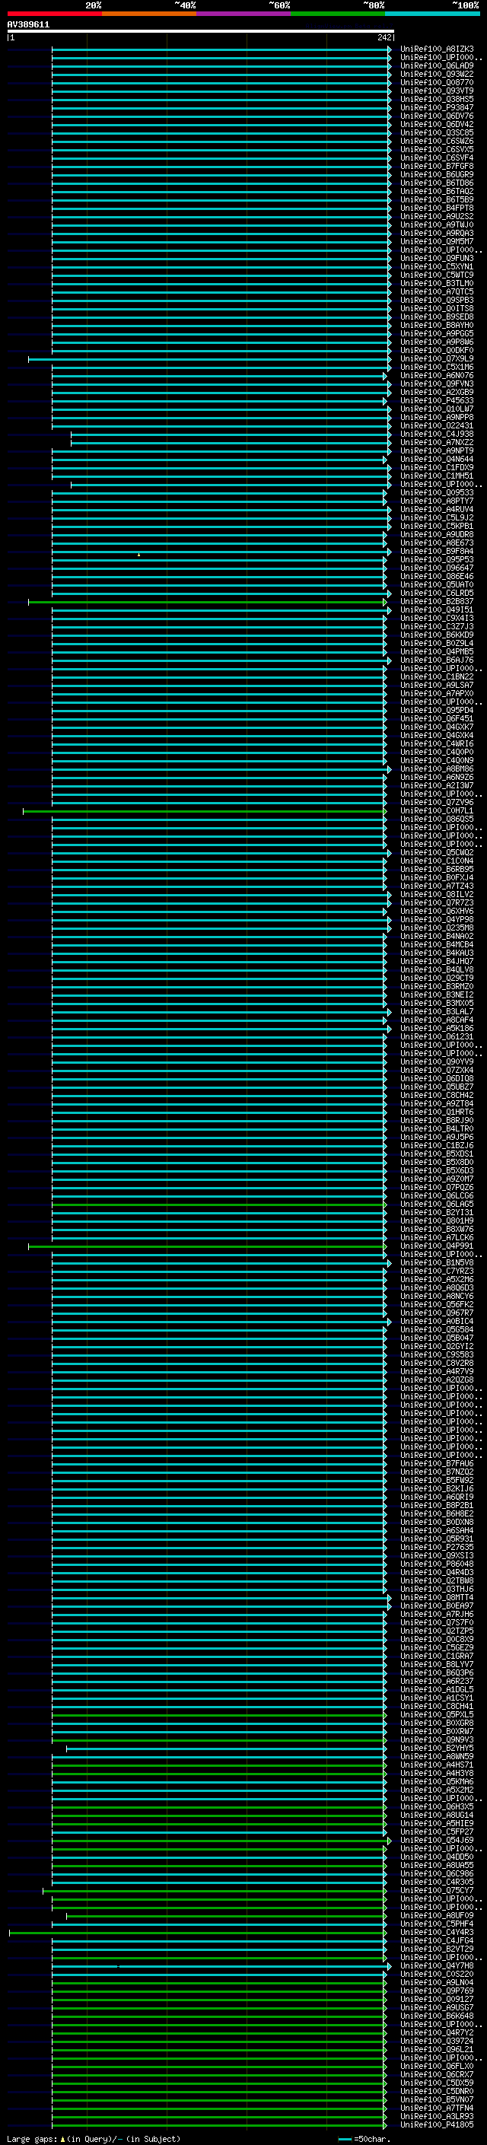Select hit label UniRef100_B2YHY5

437,1748
